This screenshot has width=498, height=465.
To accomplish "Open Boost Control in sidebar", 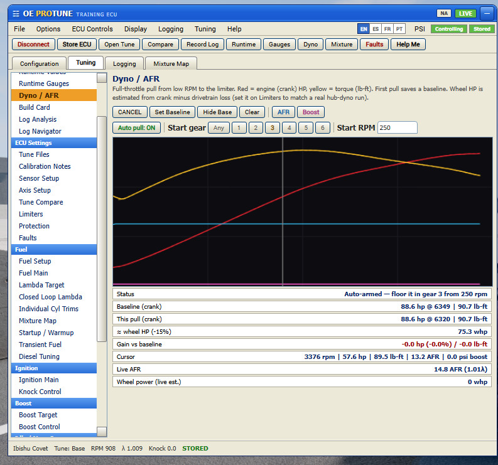I will [x=54, y=427].
